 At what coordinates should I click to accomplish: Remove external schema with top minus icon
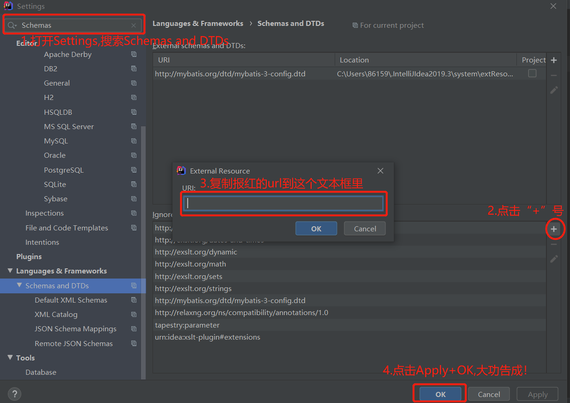(554, 75)
